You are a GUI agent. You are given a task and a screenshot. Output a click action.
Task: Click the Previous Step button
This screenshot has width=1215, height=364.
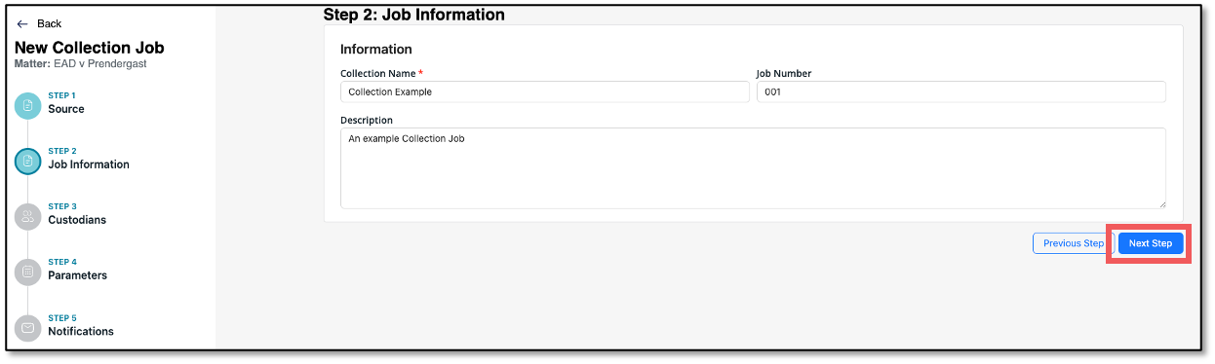(1073, 243)
